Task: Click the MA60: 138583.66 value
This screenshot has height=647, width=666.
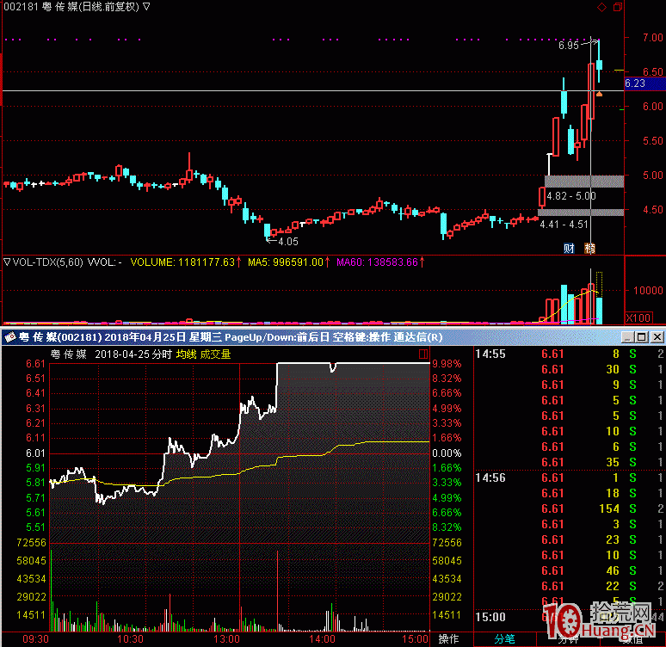Action: pyautogui.click(x=377, y=262)
